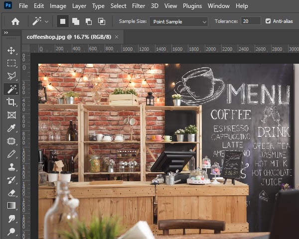The height and width of the screenshot is (239, 299).
Task: Select the Gradient tool
Action: click(11, 206)
